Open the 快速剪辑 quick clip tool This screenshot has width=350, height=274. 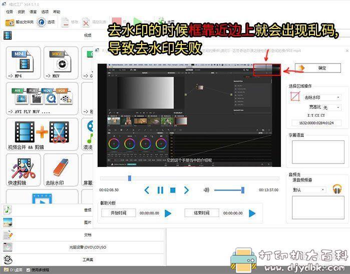pyautogui.click(x=23, y=170)
